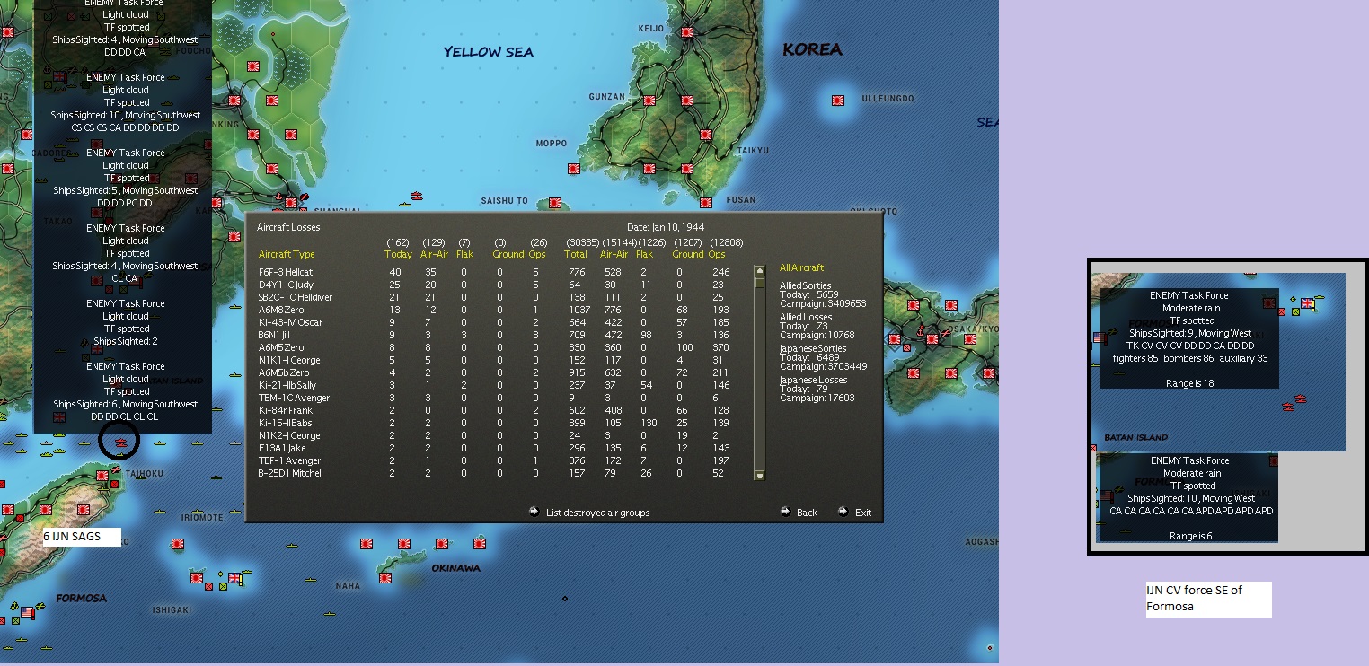Click the Total column header
The height and width of the screenshot is (666, 1369).
576,255
